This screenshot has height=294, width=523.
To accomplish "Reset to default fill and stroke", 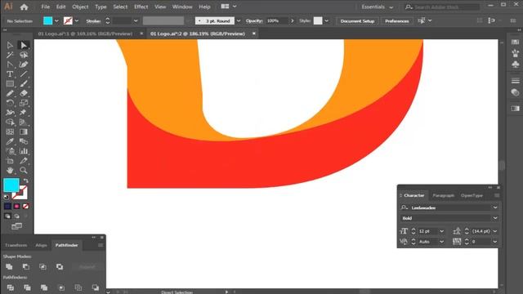I will (x=6, y=197).
